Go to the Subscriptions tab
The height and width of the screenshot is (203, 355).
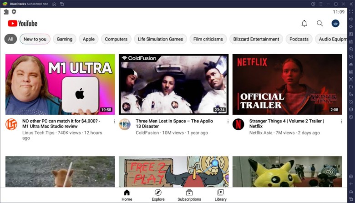(189, 195)
